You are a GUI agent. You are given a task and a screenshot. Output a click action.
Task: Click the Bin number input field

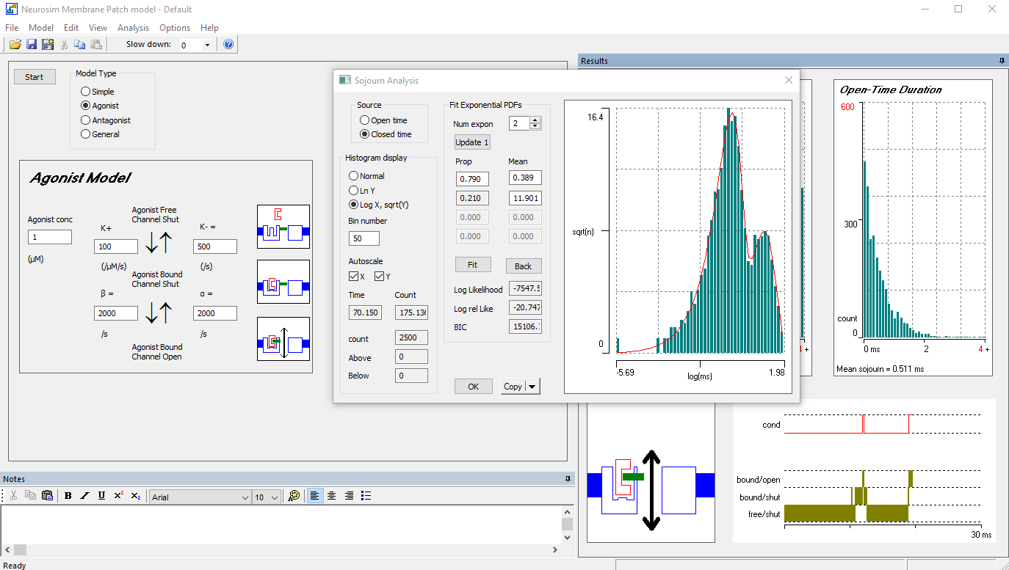tap(364, 238)
